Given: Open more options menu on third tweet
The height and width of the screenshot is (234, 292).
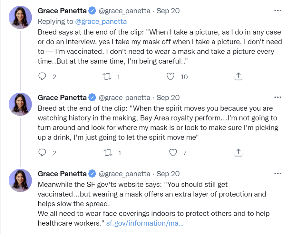Looking at the screenshot, I should 278,174.
